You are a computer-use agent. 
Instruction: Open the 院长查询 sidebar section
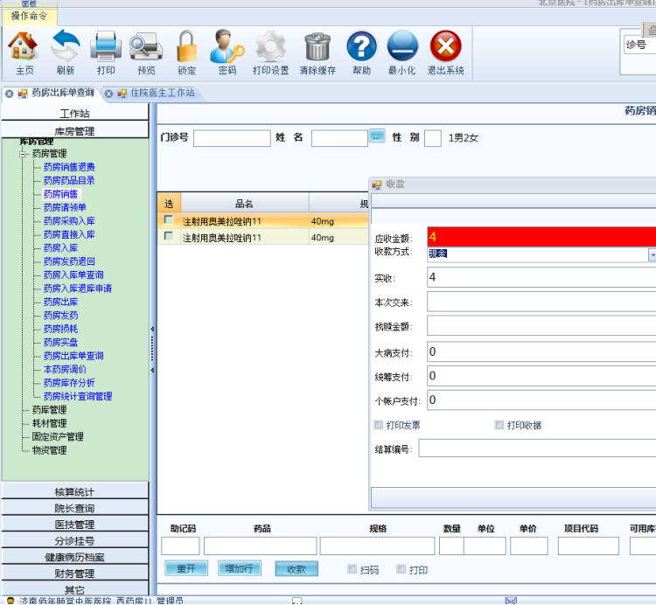tap(75, 508)
